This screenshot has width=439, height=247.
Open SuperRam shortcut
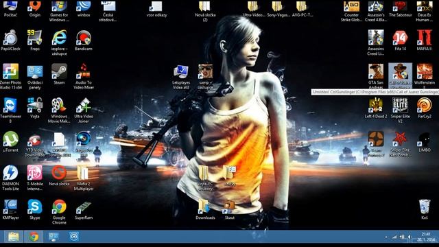[x=84, y=209]
